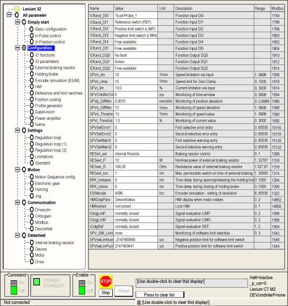Click the 4096 value for ESIMscale
The height and width of the screenshot is (306, 288).
[x=135, y=193]
